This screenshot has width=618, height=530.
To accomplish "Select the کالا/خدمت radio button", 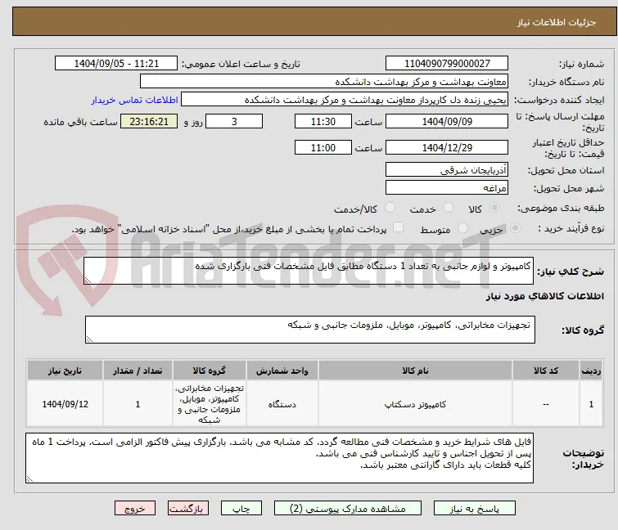I will point(390,208).
